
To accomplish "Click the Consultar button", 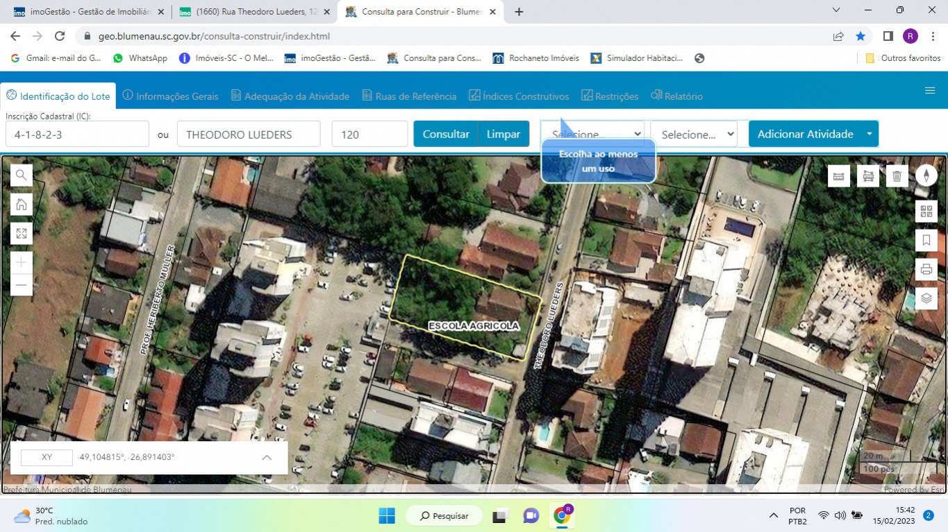I will (446, 134).
